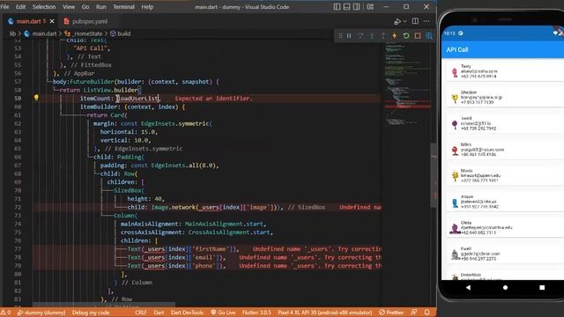Tap Terry user card in emulator
The width and height of the screenshot is (564, 317).
(x=505, y=71)
